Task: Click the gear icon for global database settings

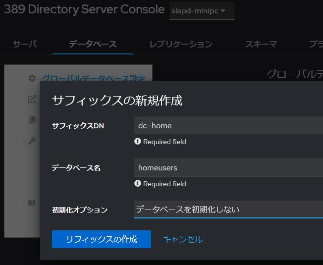Action: 32,78
